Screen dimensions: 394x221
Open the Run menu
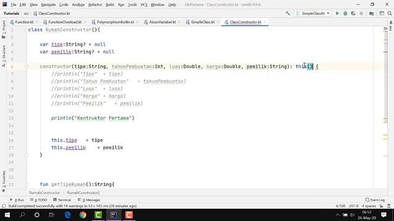point(121,4)
